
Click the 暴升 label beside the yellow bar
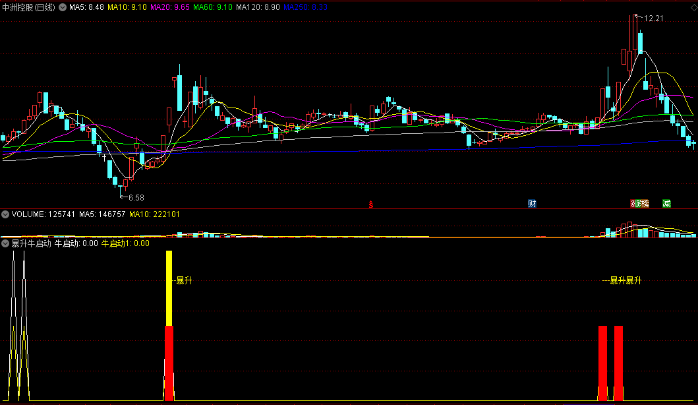[x=185, y=280]
